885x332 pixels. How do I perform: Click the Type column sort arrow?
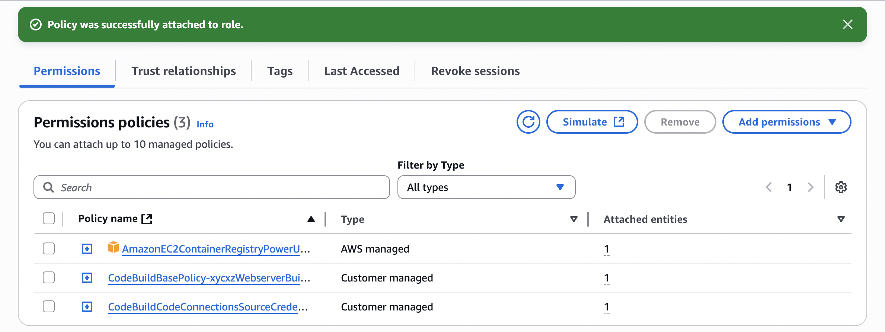[574, 219]
